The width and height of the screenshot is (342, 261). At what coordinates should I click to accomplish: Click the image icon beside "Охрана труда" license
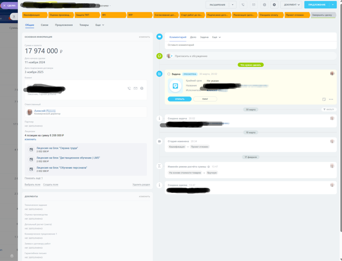(31, 150)
